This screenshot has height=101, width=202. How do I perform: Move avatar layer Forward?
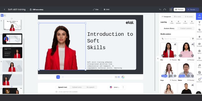(185, 22)
